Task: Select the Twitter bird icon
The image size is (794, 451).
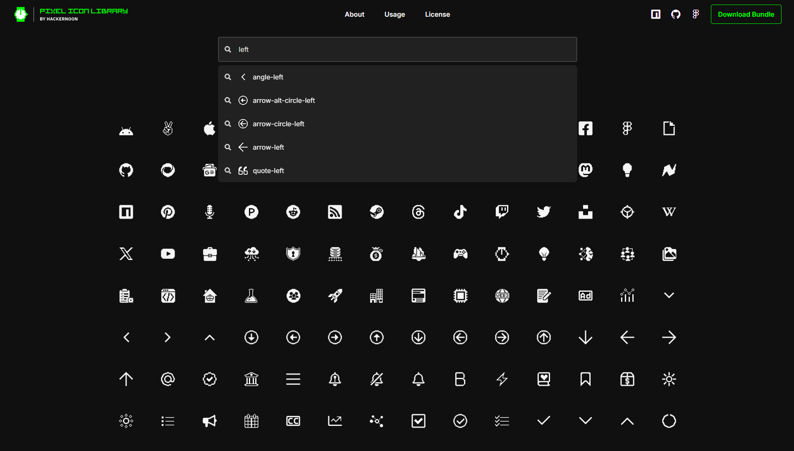Action: [x=544, y=212]
